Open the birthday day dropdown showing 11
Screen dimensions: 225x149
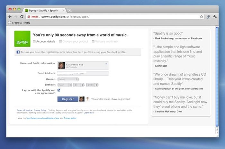[78, 85]
